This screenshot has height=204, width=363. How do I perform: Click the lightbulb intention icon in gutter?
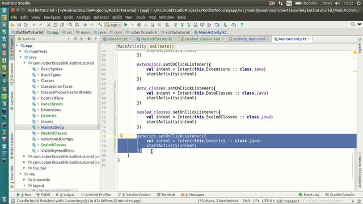121,136
